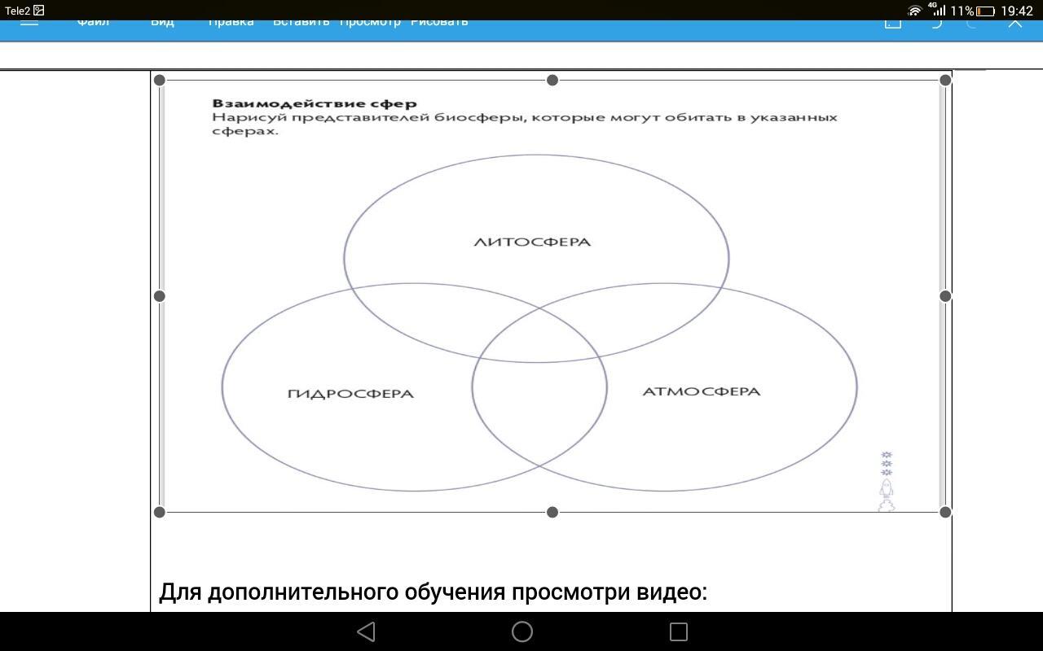Click the middle-right image resize handle

[x=945, y=296]
